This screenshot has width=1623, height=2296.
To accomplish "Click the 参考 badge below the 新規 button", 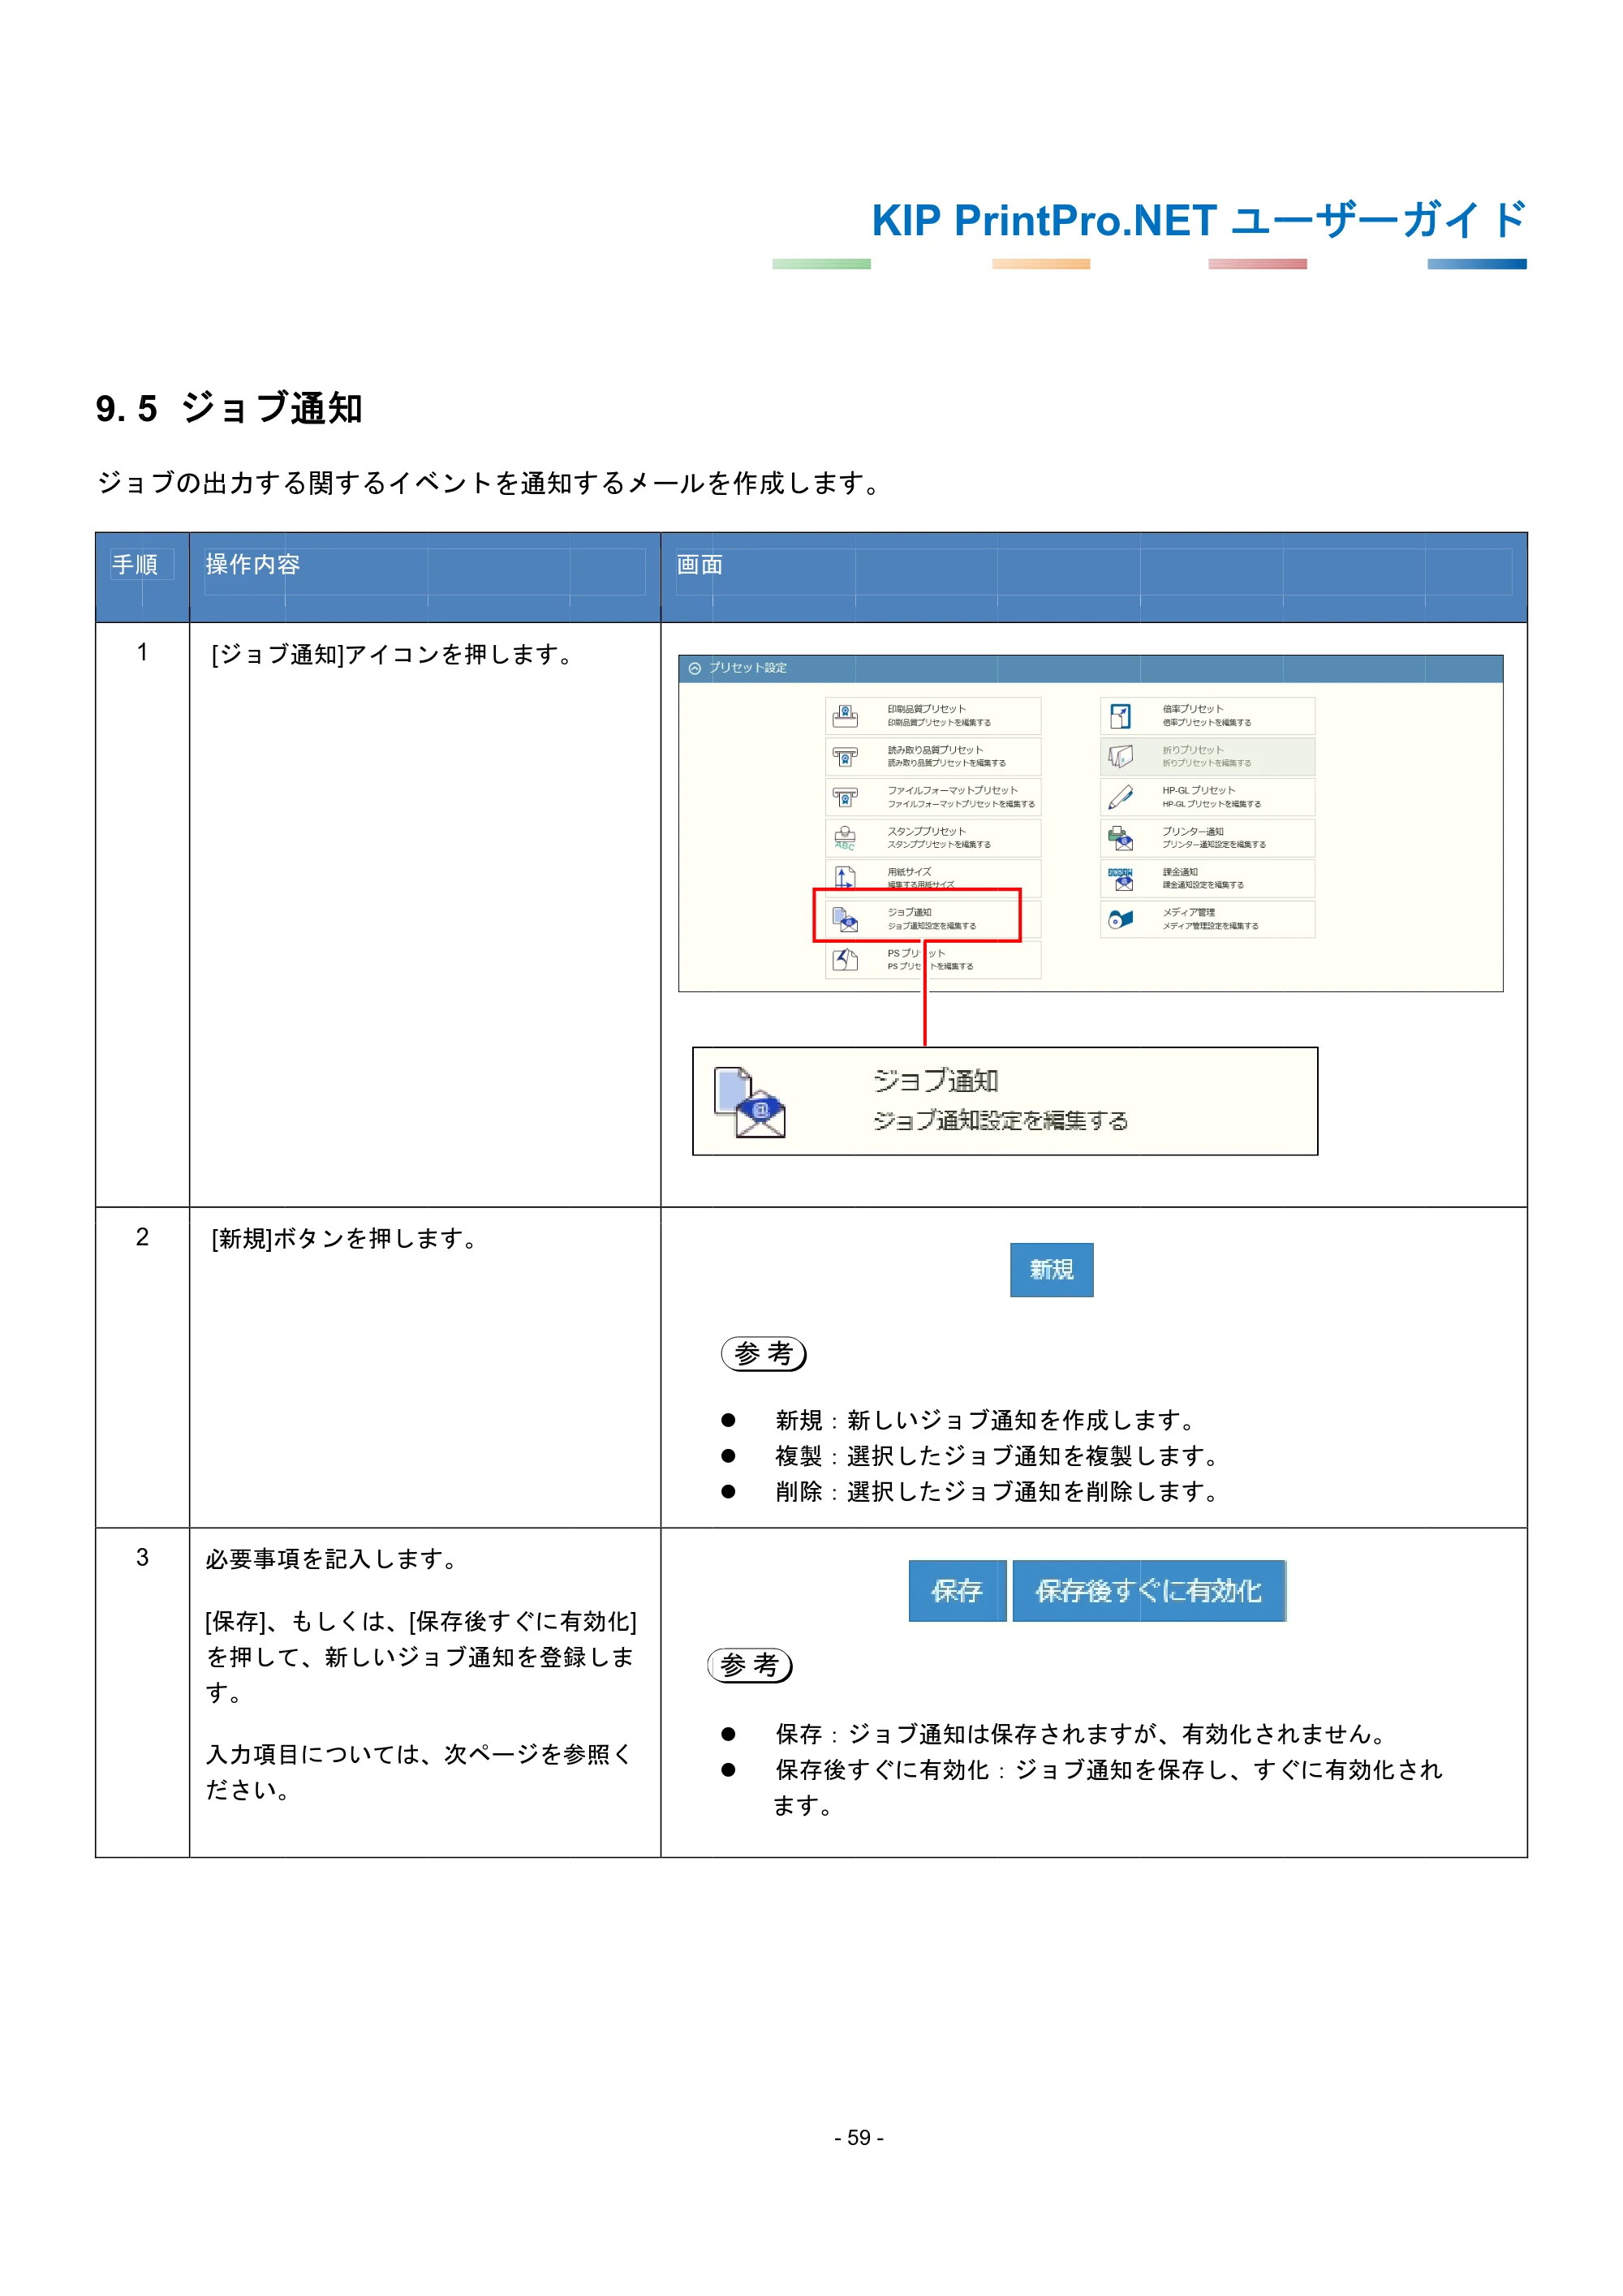I will click(764, 1354).
